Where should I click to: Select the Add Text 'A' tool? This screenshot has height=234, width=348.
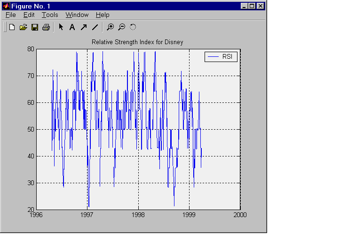72,27
